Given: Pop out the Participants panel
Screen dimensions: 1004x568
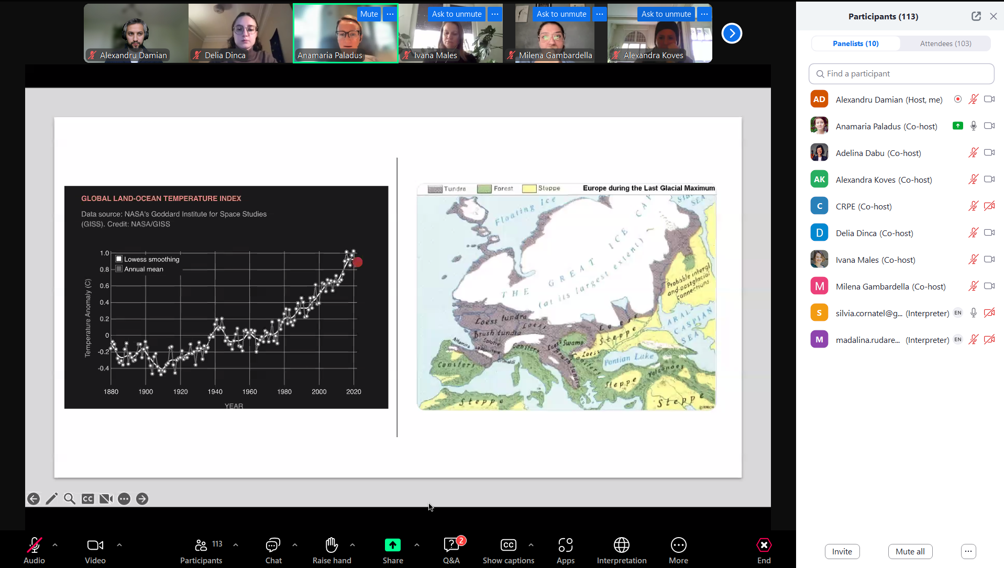Looking at the screenshot, I should (976, 16).
